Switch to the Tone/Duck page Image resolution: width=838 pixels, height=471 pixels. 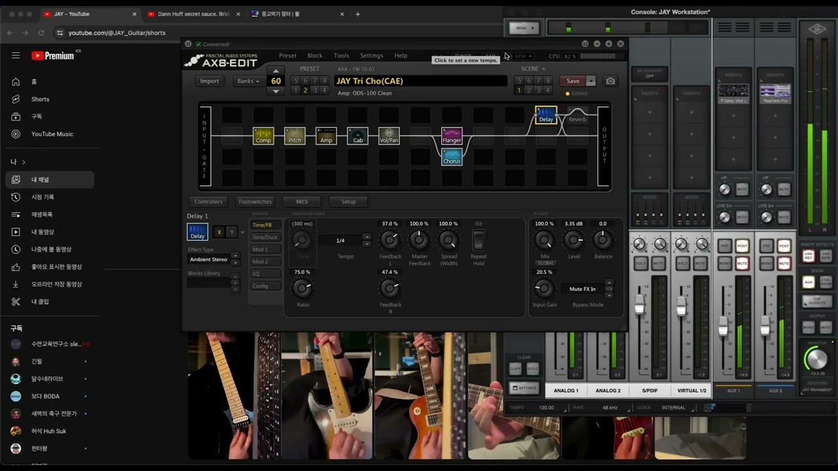tap(265, 237)
